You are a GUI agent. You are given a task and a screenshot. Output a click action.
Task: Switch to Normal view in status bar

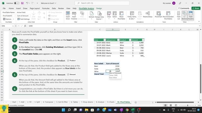pyautogui.click(x=165, y=105)
